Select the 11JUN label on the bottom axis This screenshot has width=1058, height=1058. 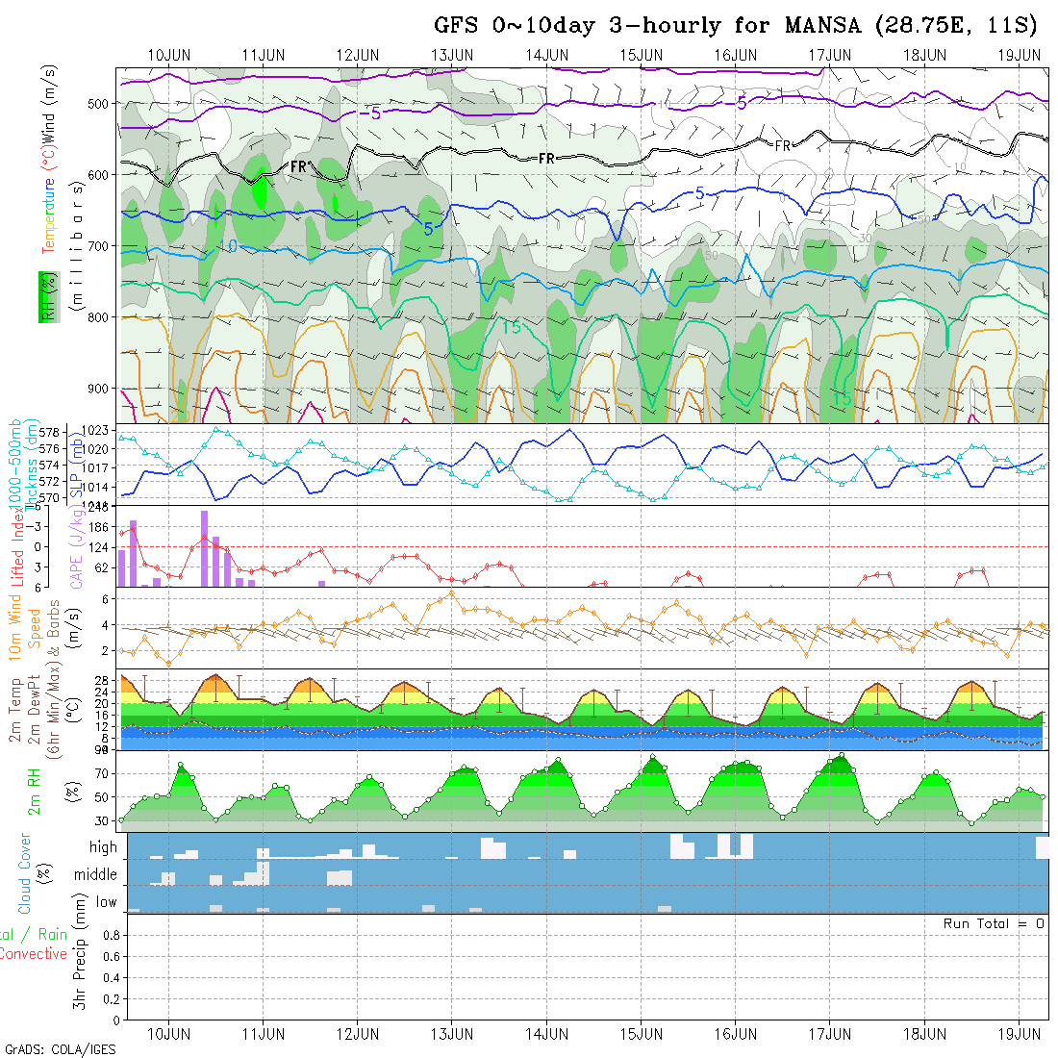[264, 1034]
